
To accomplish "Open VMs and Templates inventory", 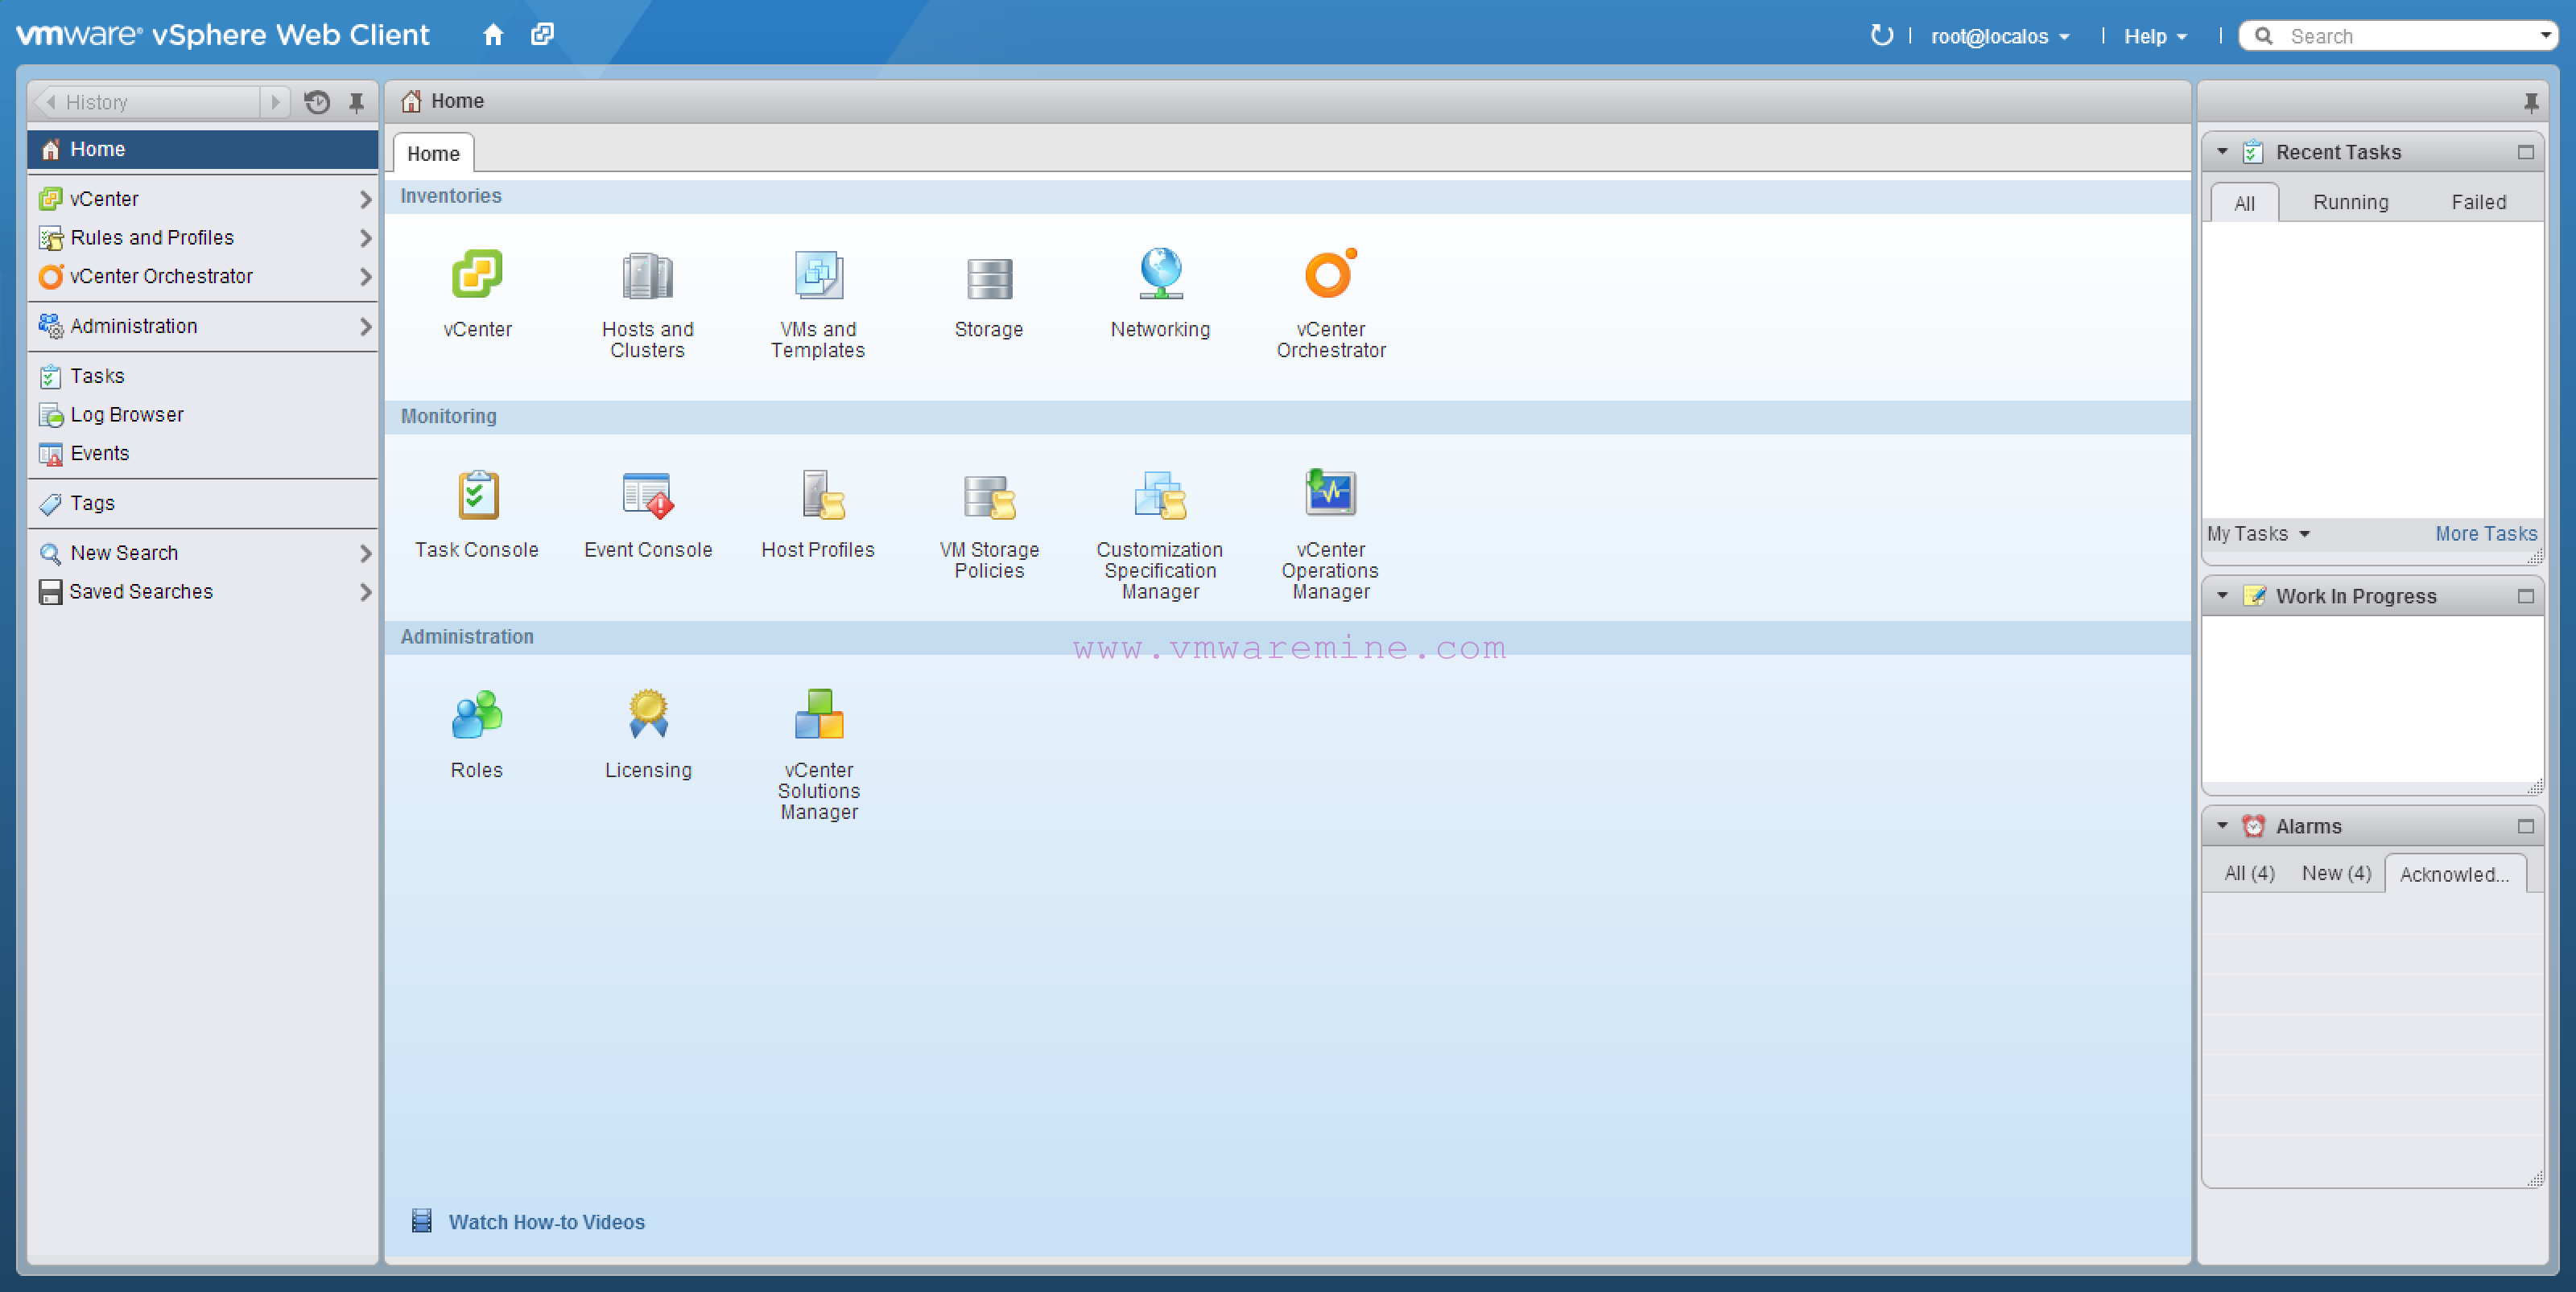I will 818,275.
